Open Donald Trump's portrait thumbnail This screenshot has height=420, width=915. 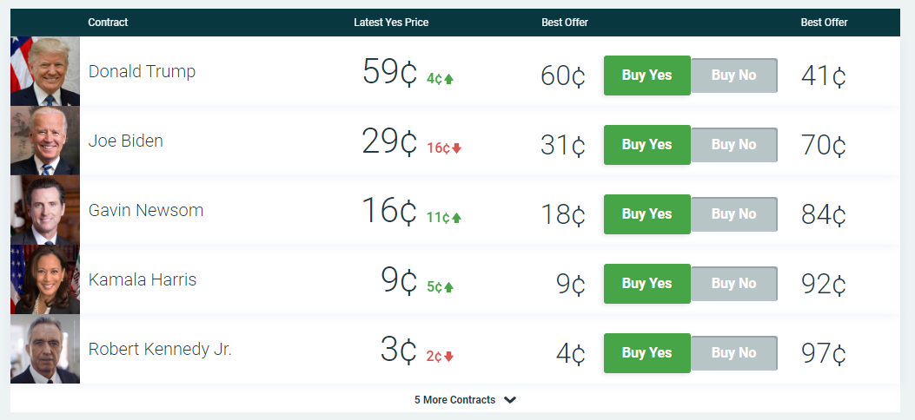[x=45, y=71]
